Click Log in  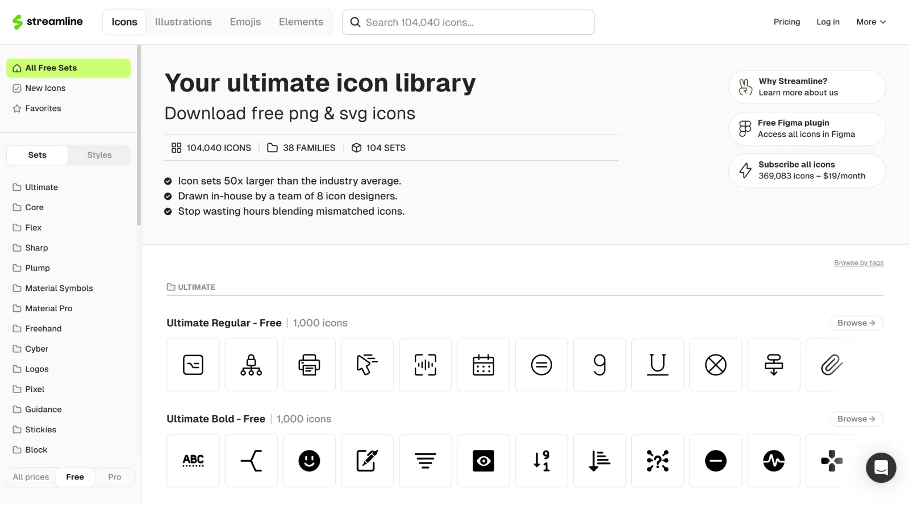coord(828,22)
